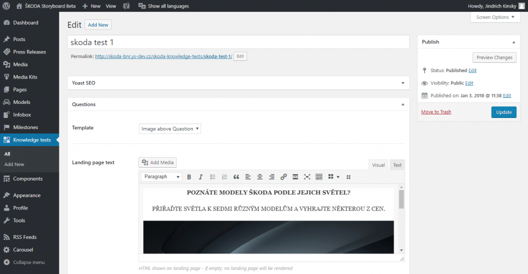Screen dimensions: 528x274
Task: Click the Posts pin icon
Action: pyautogui.click(x=6, y=39)
